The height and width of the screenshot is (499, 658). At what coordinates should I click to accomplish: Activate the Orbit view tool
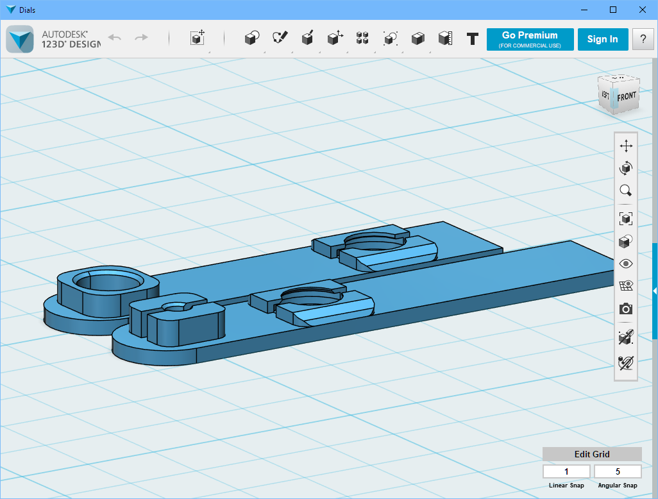coord(626,168)
